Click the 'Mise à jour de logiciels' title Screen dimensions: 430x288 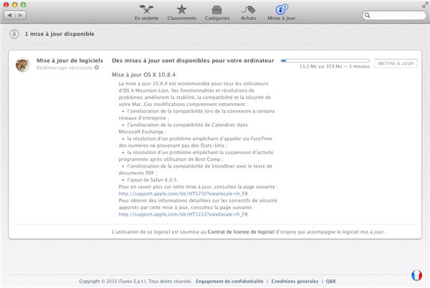pyautogui.click(x=70, y=60)
